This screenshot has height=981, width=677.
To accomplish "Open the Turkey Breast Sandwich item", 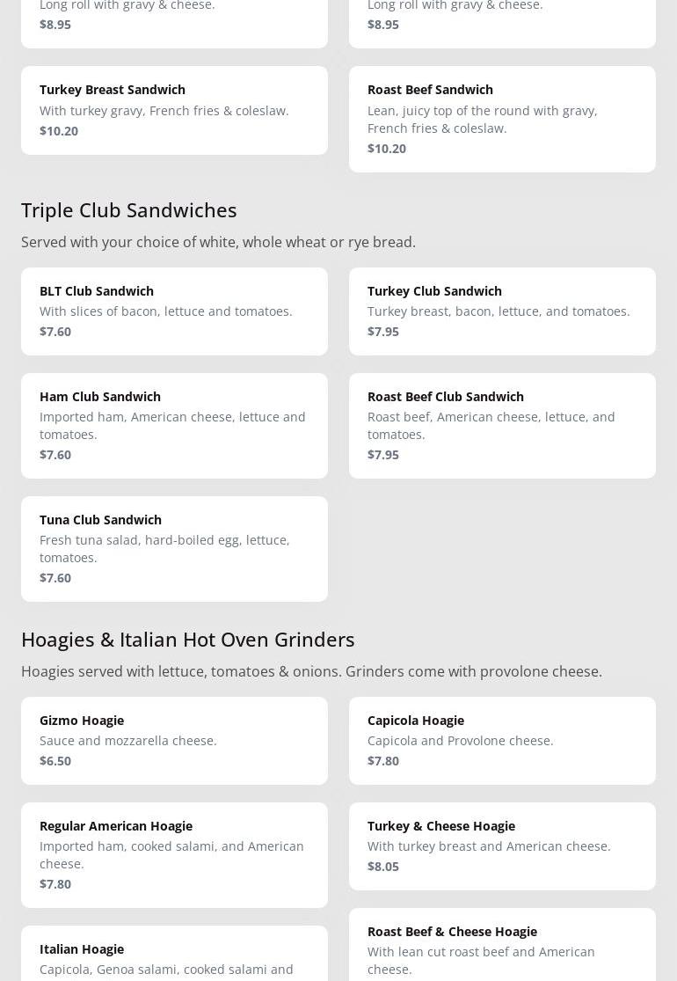I will tap(174, 110).
